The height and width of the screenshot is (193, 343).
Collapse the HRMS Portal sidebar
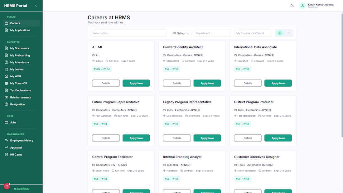coord(36,6)
